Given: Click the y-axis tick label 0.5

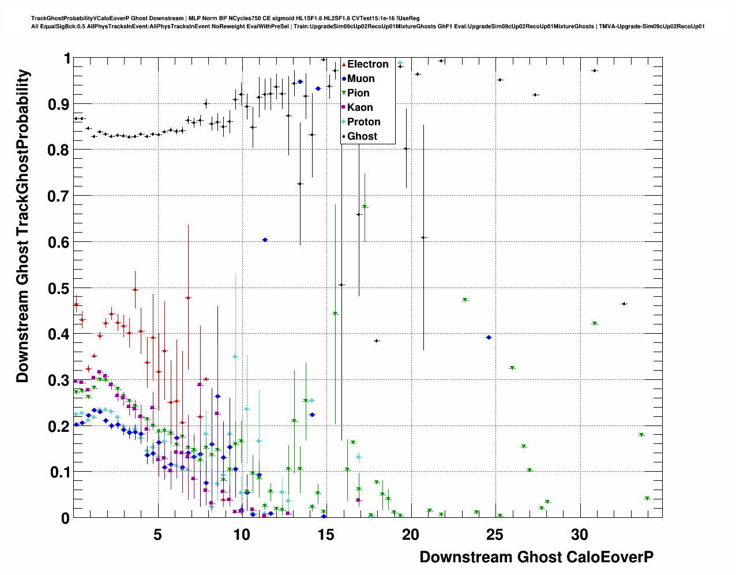Looking at the screenshot, I should (58, 288).
